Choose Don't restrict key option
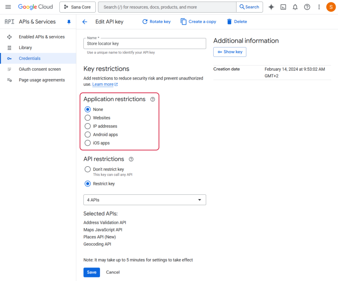The width and height of the screenshot is (338, 281). tap(87, 169)
